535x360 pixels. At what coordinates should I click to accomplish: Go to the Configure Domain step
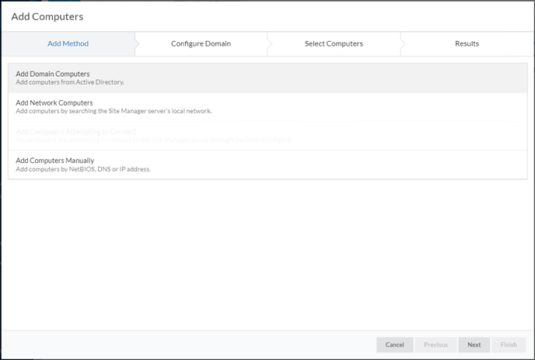[x=201, y=43]
